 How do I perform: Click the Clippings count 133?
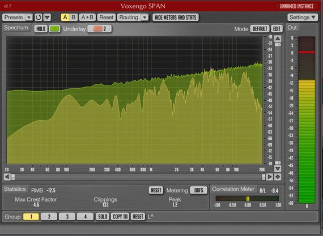105,205
